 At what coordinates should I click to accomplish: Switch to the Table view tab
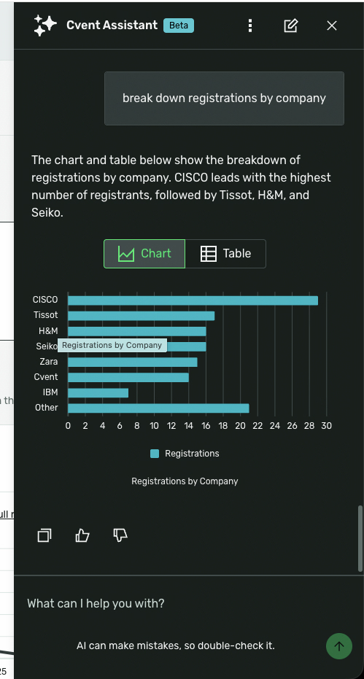tap(225, 254)
